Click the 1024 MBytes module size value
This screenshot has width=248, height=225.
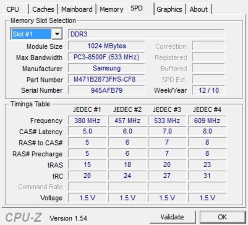pos(107,46)
